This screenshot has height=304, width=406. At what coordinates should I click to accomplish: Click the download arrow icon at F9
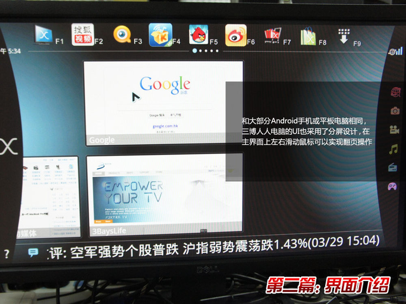343,36
